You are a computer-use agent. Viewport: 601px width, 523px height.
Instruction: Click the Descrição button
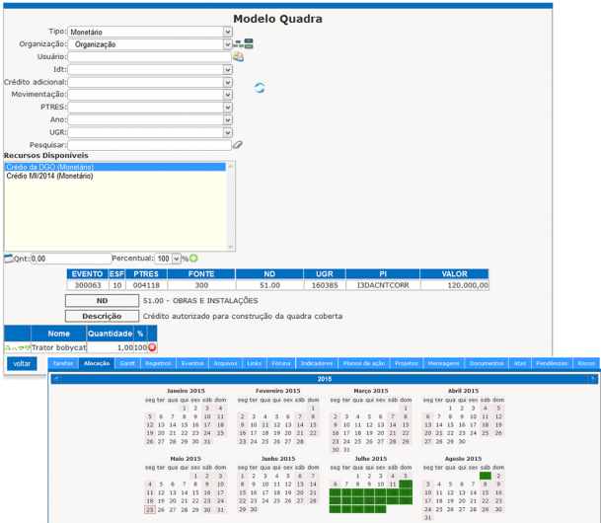[x=102, y=316]
